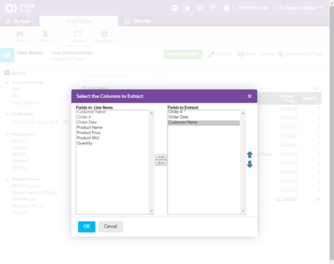Open the help question mark icon

pyautogui.click(x=213, y=8)
